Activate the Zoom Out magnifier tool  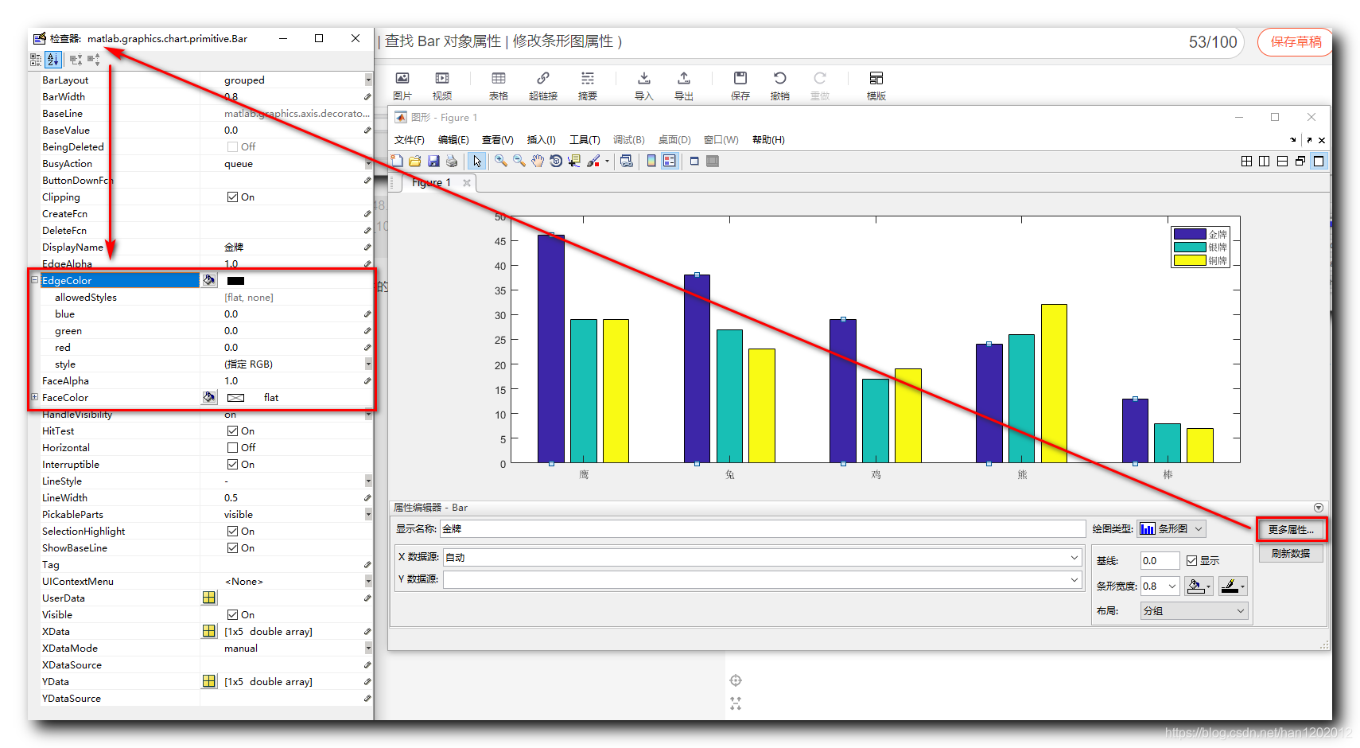coord(519,161)
